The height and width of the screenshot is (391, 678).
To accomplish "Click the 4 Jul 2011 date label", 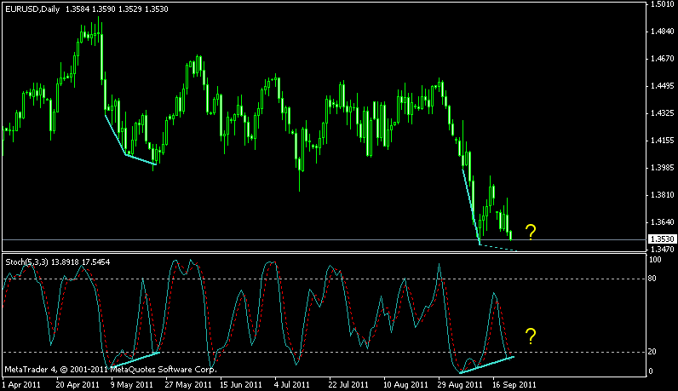I will [x=293, y=384].
